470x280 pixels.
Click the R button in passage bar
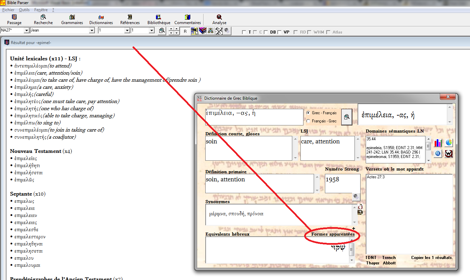click(185, 31)
